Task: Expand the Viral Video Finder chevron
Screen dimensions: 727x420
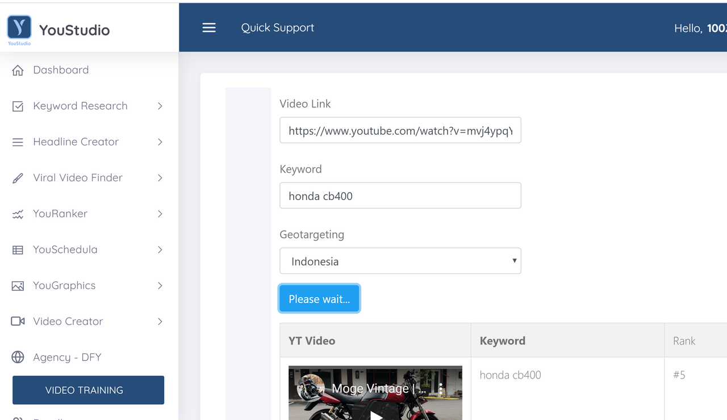Action: 160,178
